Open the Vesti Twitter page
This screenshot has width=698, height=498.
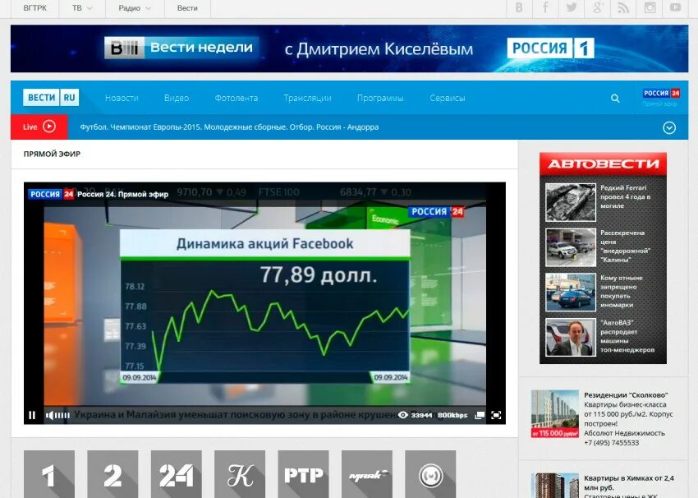tap(571, 8)
